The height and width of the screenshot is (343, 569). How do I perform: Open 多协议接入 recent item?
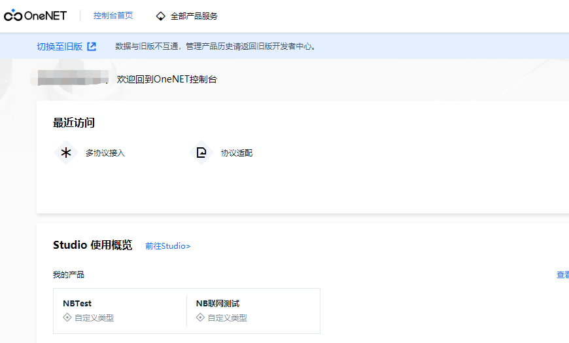[105, 153]
